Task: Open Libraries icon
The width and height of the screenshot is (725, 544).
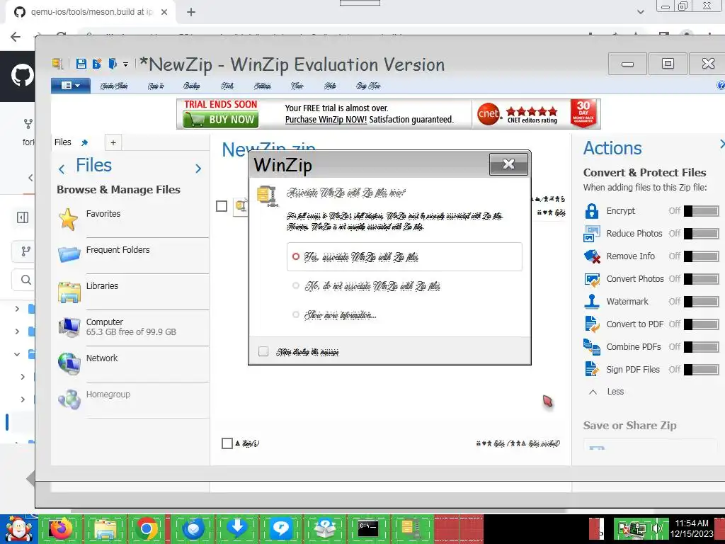Action: pyautogui.click(x=69, y=293)
